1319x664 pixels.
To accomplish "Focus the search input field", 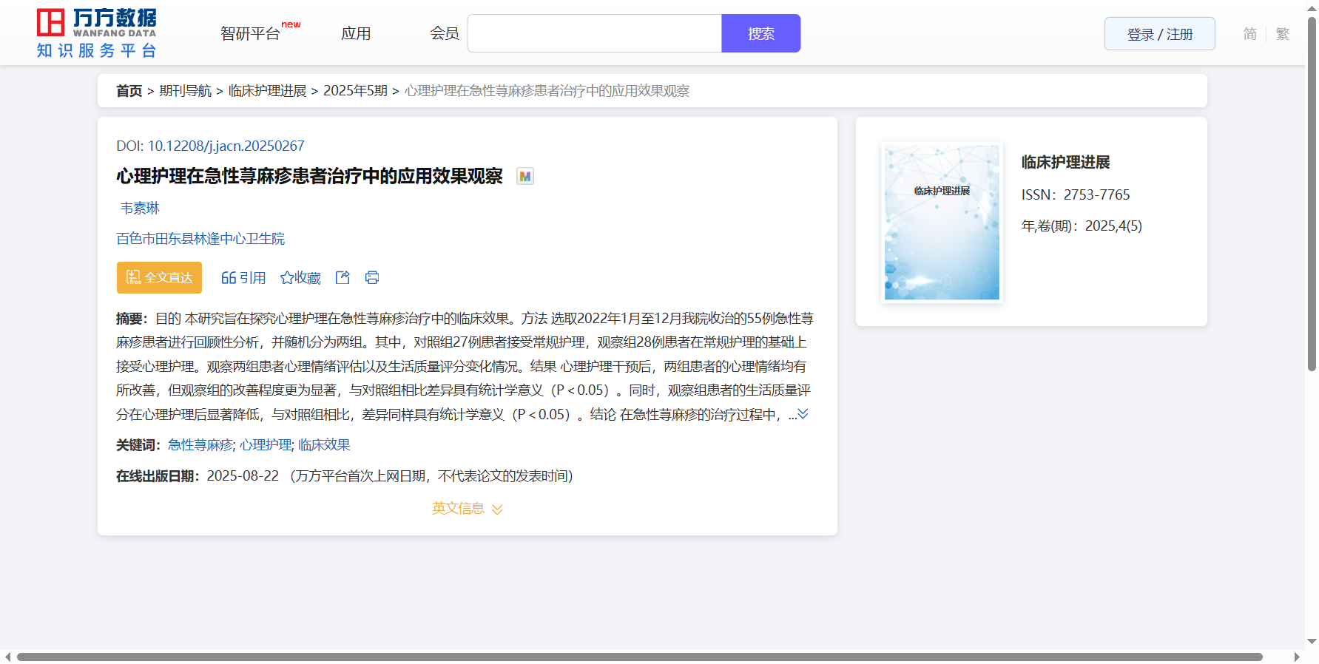I will click(x=595, y=33).
